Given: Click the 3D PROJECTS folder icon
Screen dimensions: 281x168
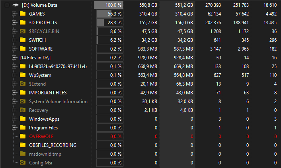Looking at the screenshot, I should (x=23, y=22).
